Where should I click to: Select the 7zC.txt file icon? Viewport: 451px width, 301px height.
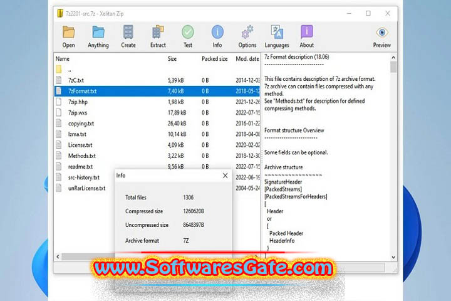[x=59, y=80]
